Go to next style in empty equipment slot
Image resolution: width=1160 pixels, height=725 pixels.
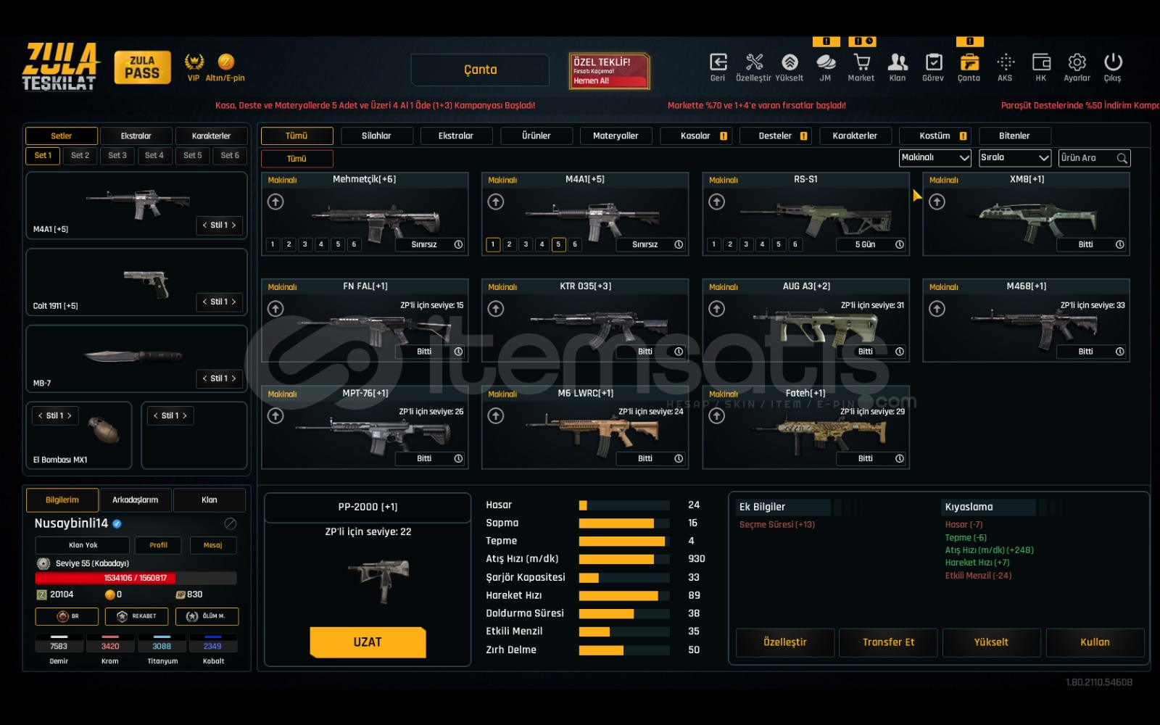pos(185,416)
